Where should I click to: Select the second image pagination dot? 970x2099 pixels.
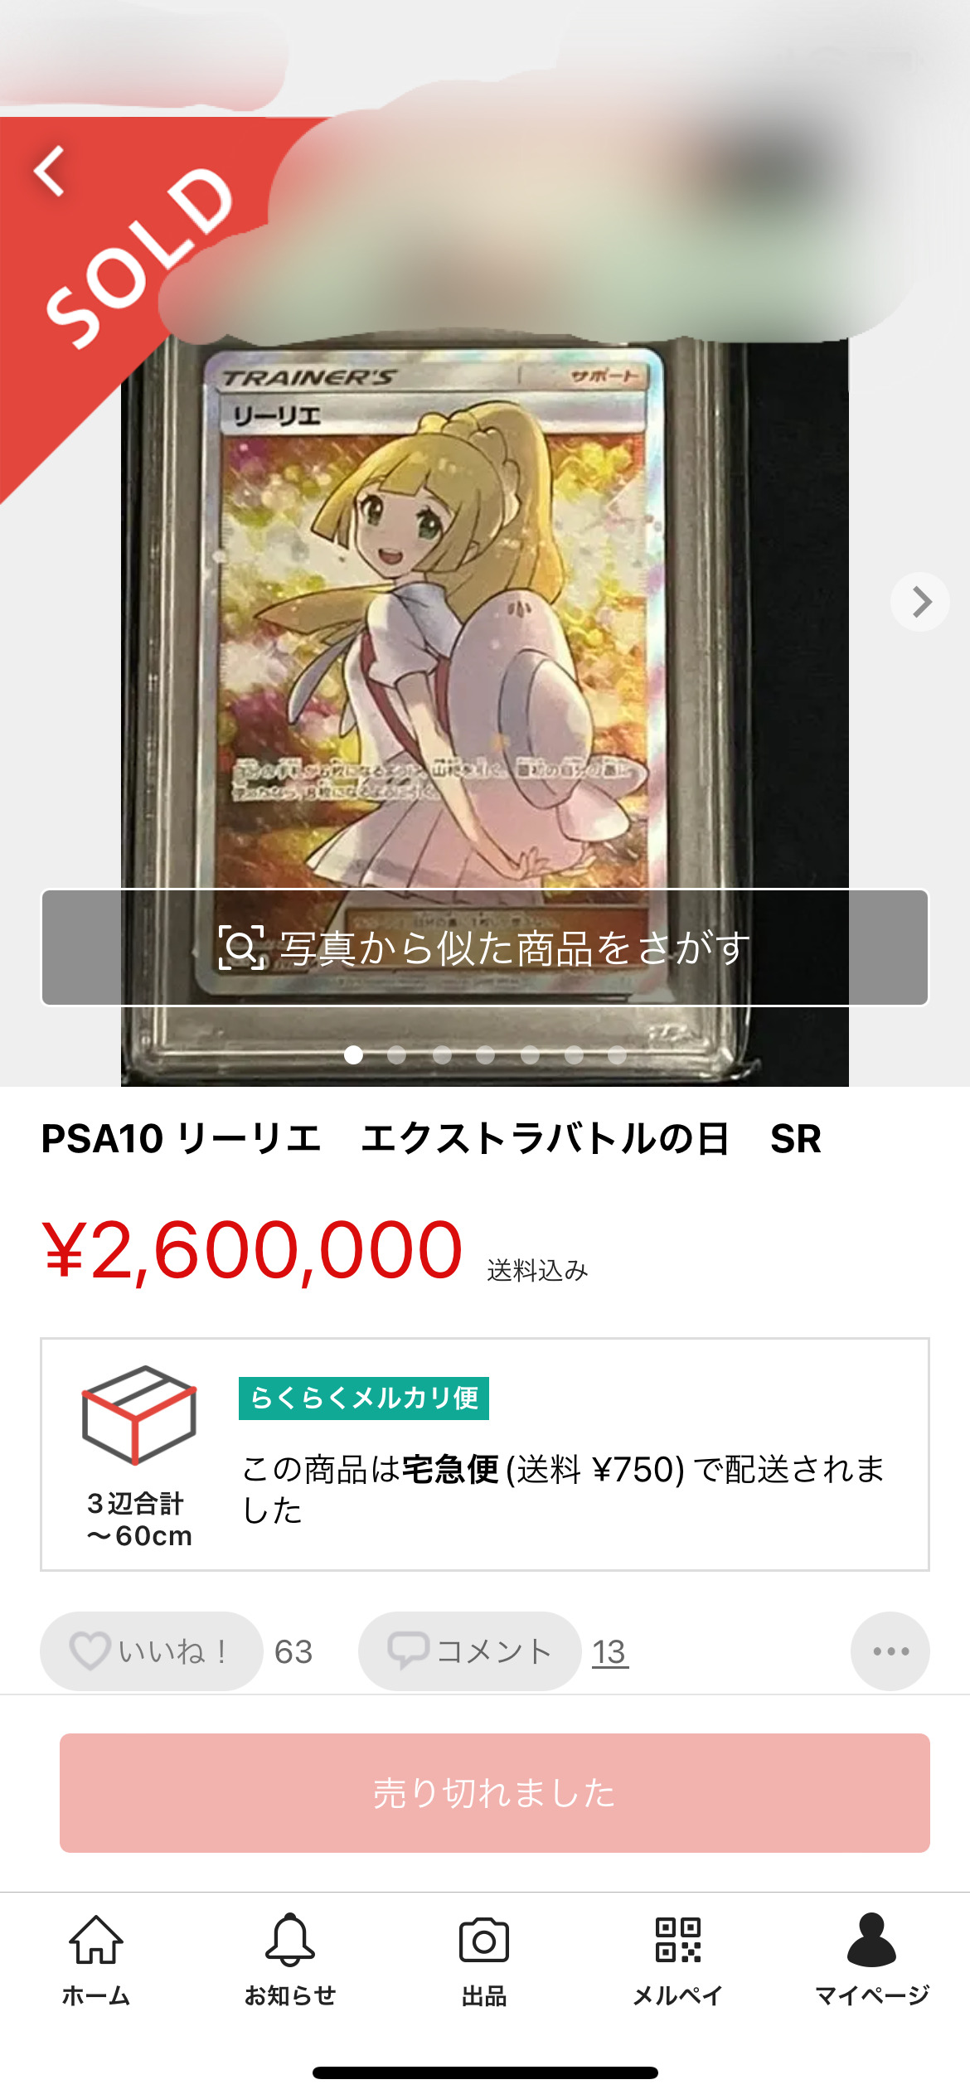click(397, 1054)
